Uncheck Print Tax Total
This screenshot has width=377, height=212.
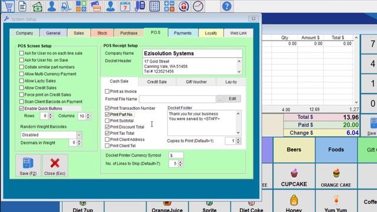click(x=107, y=133)
